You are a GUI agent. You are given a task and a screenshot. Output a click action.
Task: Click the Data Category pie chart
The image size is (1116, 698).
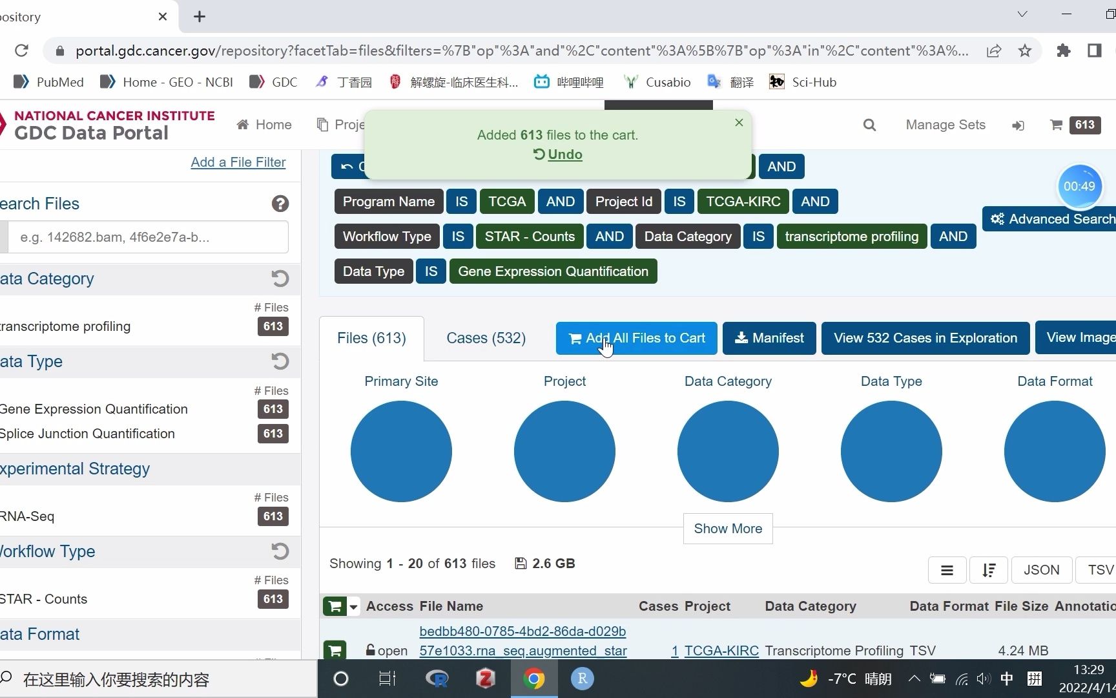point(728,451)
